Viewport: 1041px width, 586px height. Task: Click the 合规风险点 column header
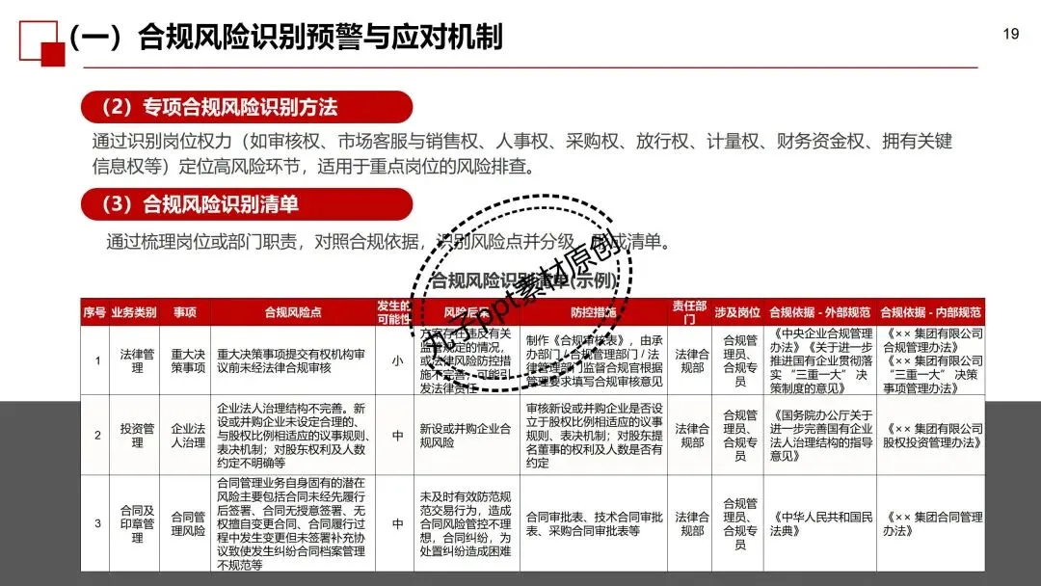click(x=293, y=312)
